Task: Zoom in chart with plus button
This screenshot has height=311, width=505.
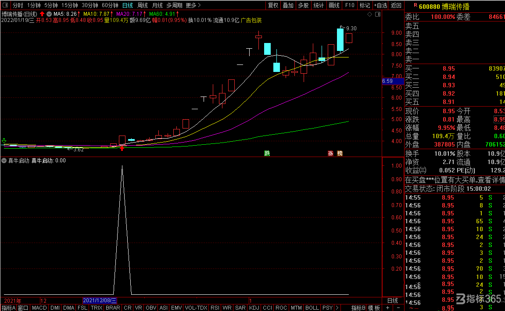Action: [x=387, y=308]
